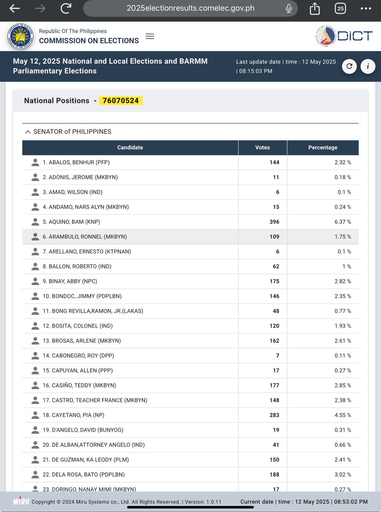
Task: Click the person icon beside AQUINO, BAM
Action: pyautogui.click(x=35, y=222)
